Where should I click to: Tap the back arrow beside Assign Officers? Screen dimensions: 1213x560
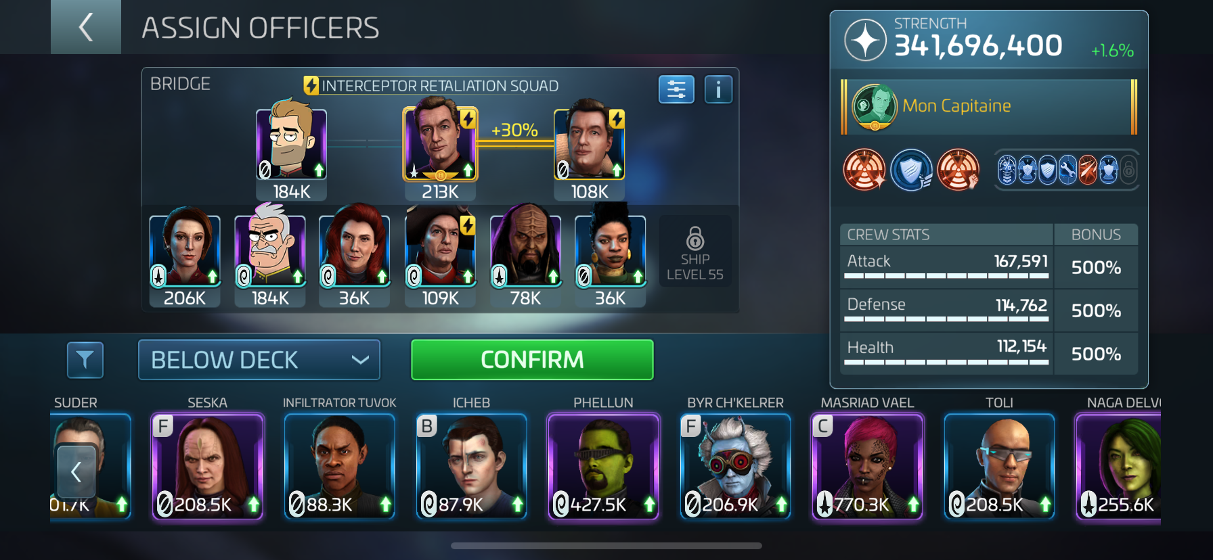coord(86,27)
